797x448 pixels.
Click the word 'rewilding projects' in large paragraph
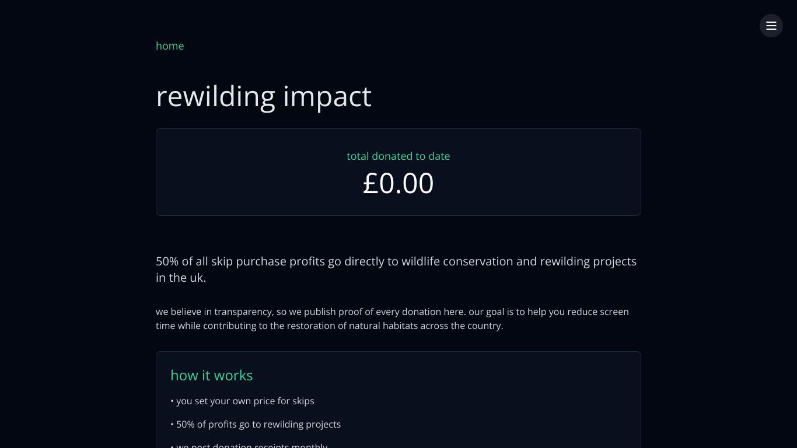click(x=588, y=261)
